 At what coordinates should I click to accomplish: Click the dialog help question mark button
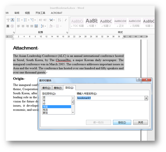[x=139, y=80]
